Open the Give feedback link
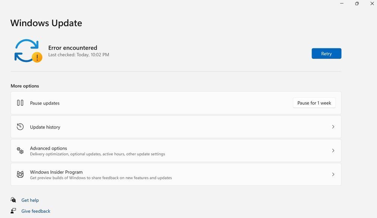This screenshot has width=377, height=218. 36,211
